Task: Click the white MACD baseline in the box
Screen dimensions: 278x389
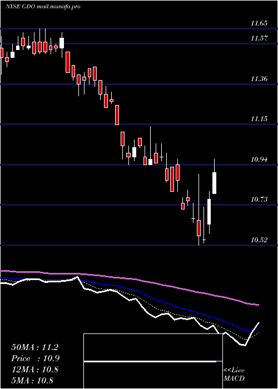Action: point(150,362)
